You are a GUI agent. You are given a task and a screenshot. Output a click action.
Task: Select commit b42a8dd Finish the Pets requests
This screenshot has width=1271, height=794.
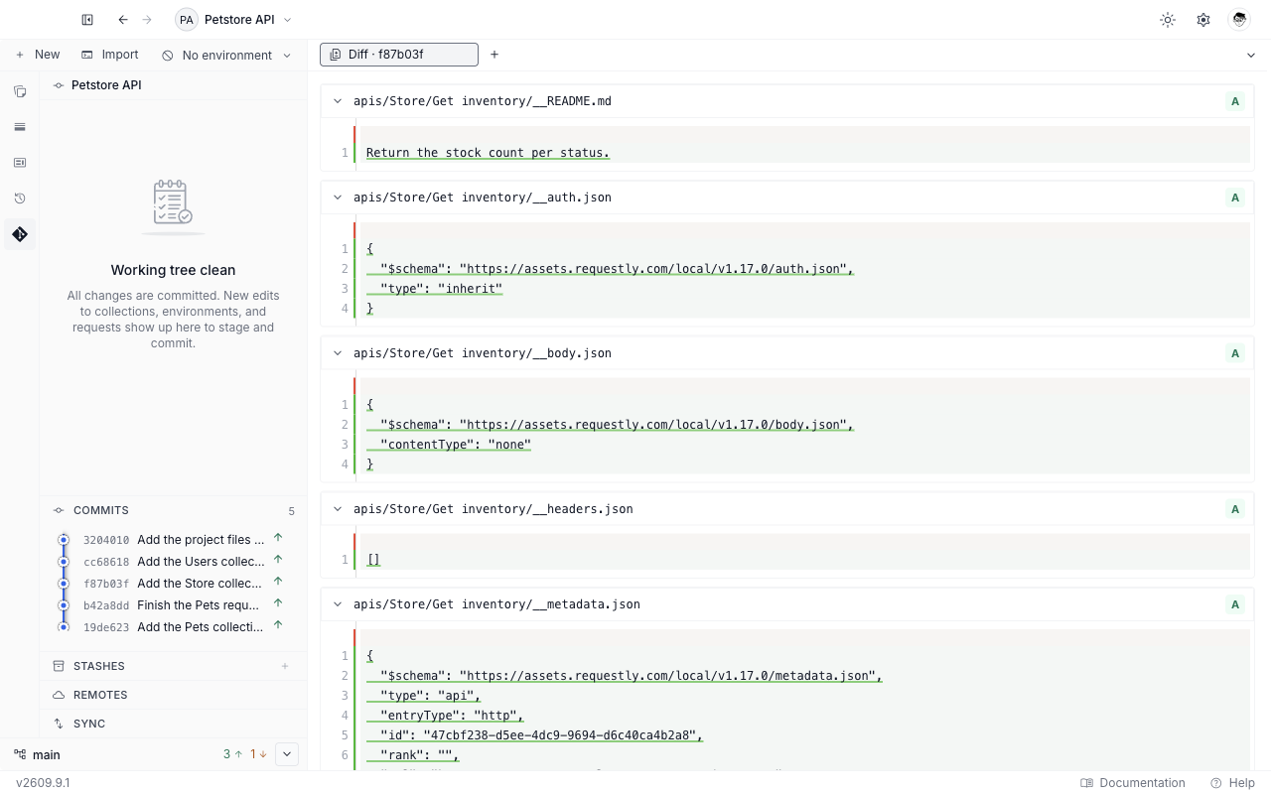click(x=174, y=605)
